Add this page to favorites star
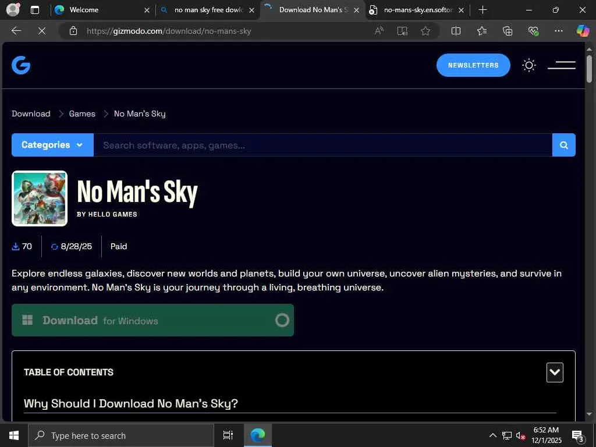596x447 pixels. (425, 31)
